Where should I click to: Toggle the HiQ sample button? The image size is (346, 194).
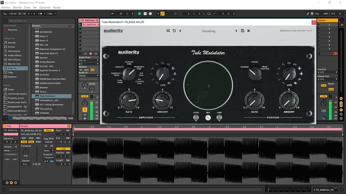click(x=24, y=142)
